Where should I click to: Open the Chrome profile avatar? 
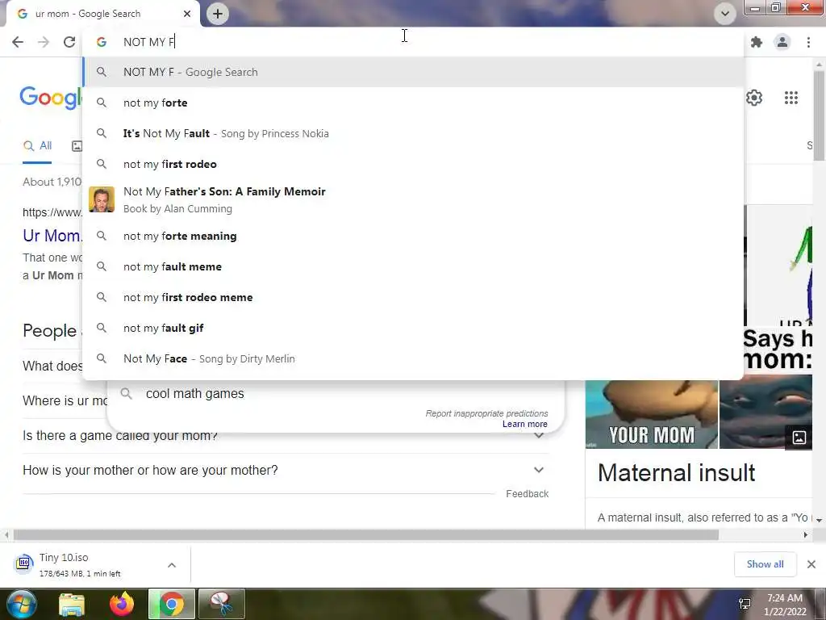[782, 42]
